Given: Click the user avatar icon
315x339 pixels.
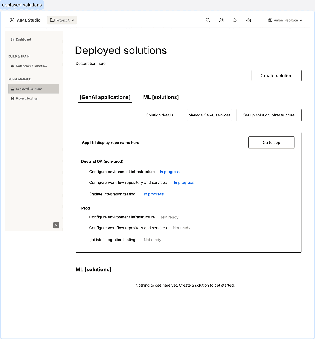Looking at the screenshot, I should 270,20.
